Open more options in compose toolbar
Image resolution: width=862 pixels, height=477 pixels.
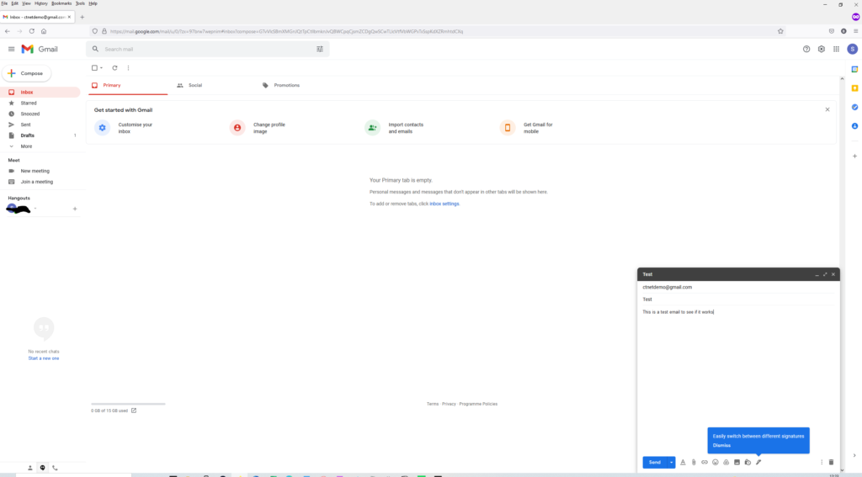pyautogui.click(x=822, y=462)
